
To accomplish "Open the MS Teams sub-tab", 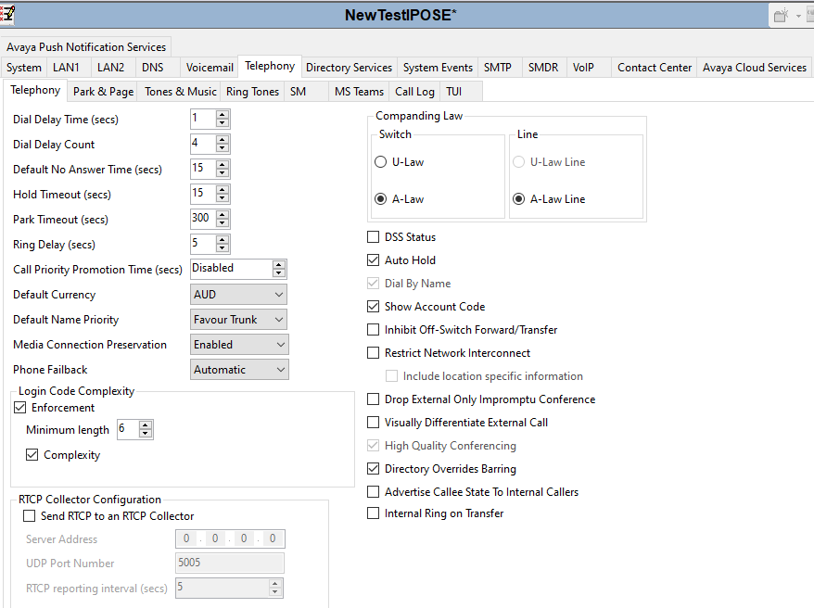I will coord(359,92).
